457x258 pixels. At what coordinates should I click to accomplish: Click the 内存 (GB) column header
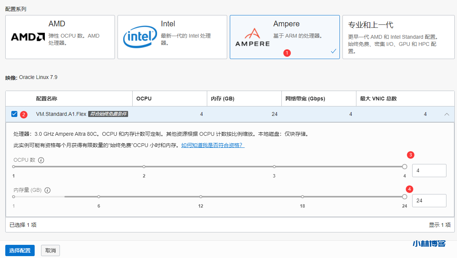pyautogui.click(x=223, y=99)
